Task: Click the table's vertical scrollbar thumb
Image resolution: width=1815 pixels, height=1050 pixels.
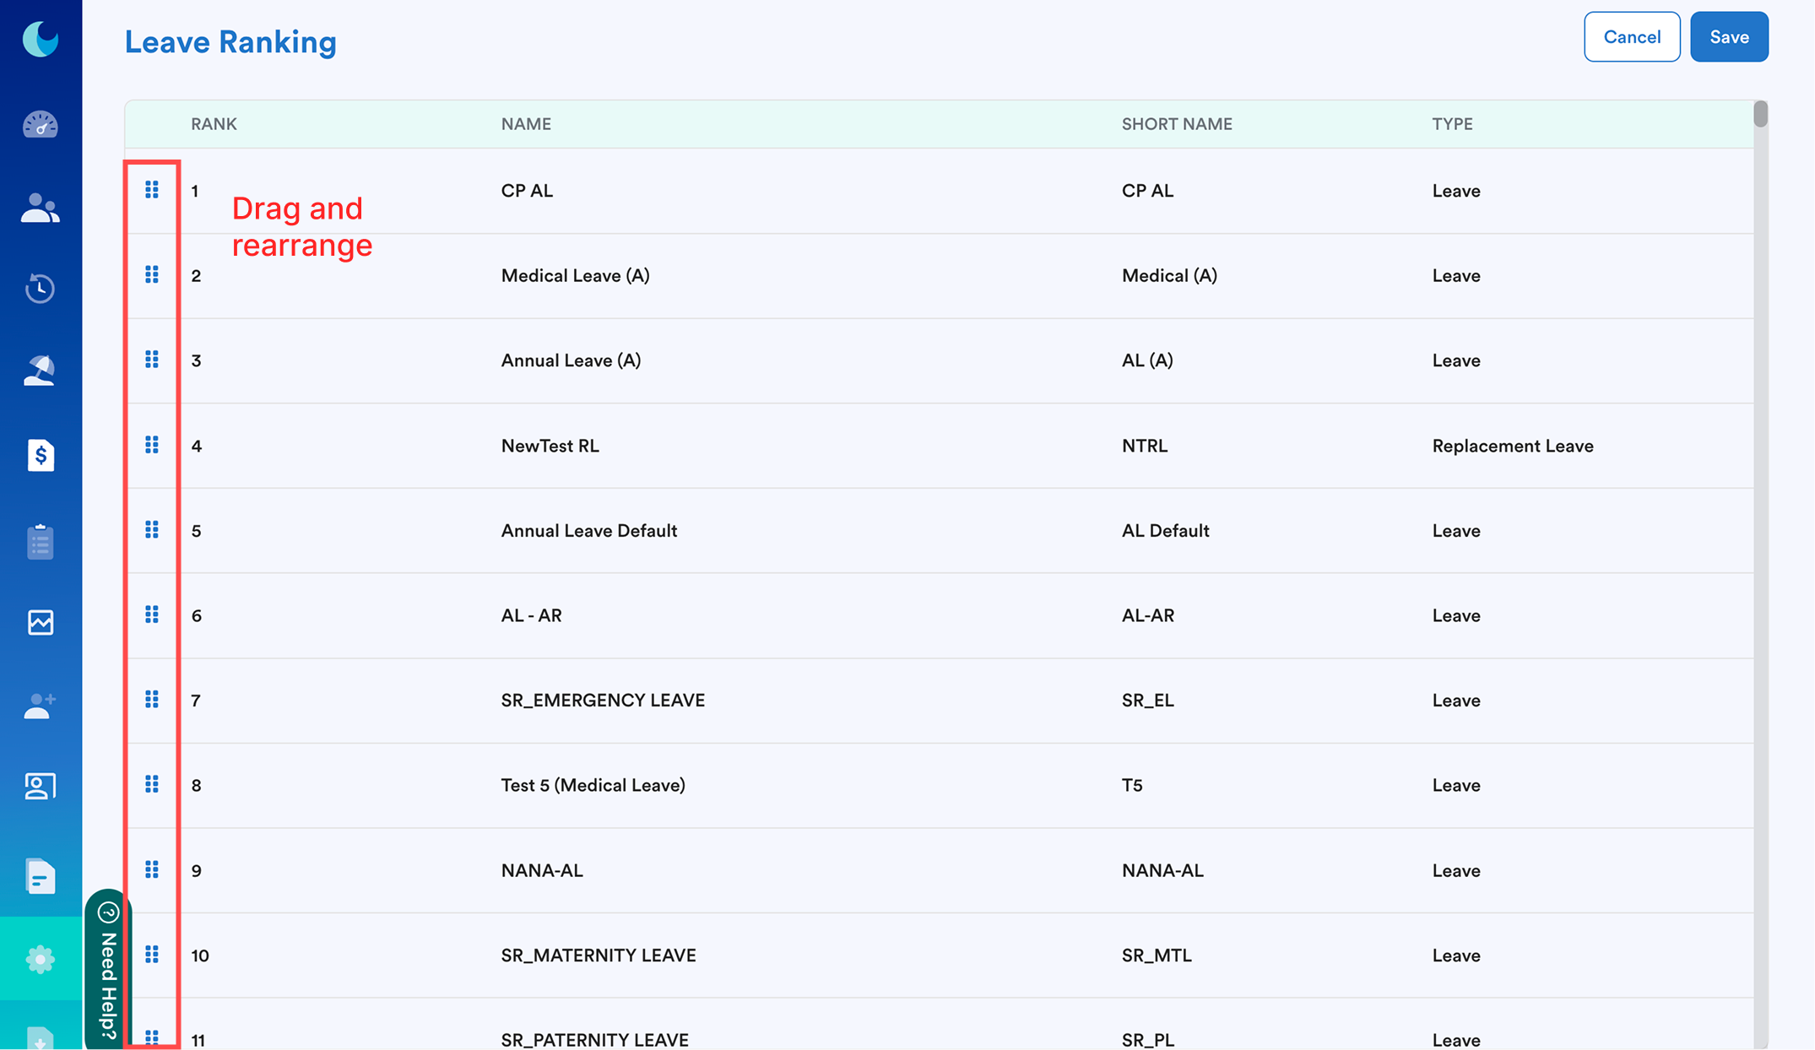Action: tap(1760, 113)
